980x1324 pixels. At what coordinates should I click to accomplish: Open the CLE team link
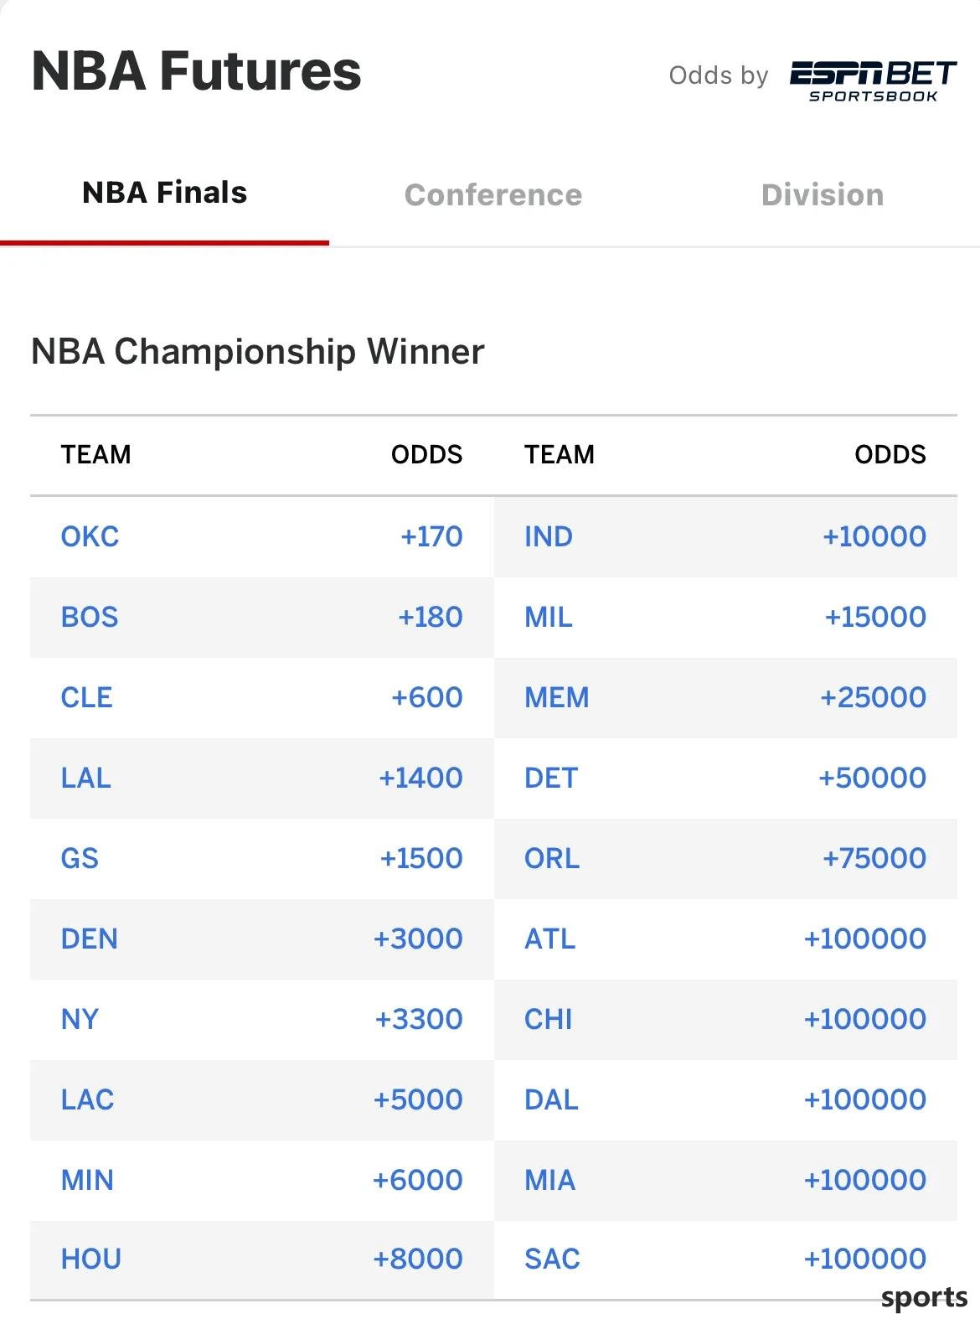coord(86,697)
